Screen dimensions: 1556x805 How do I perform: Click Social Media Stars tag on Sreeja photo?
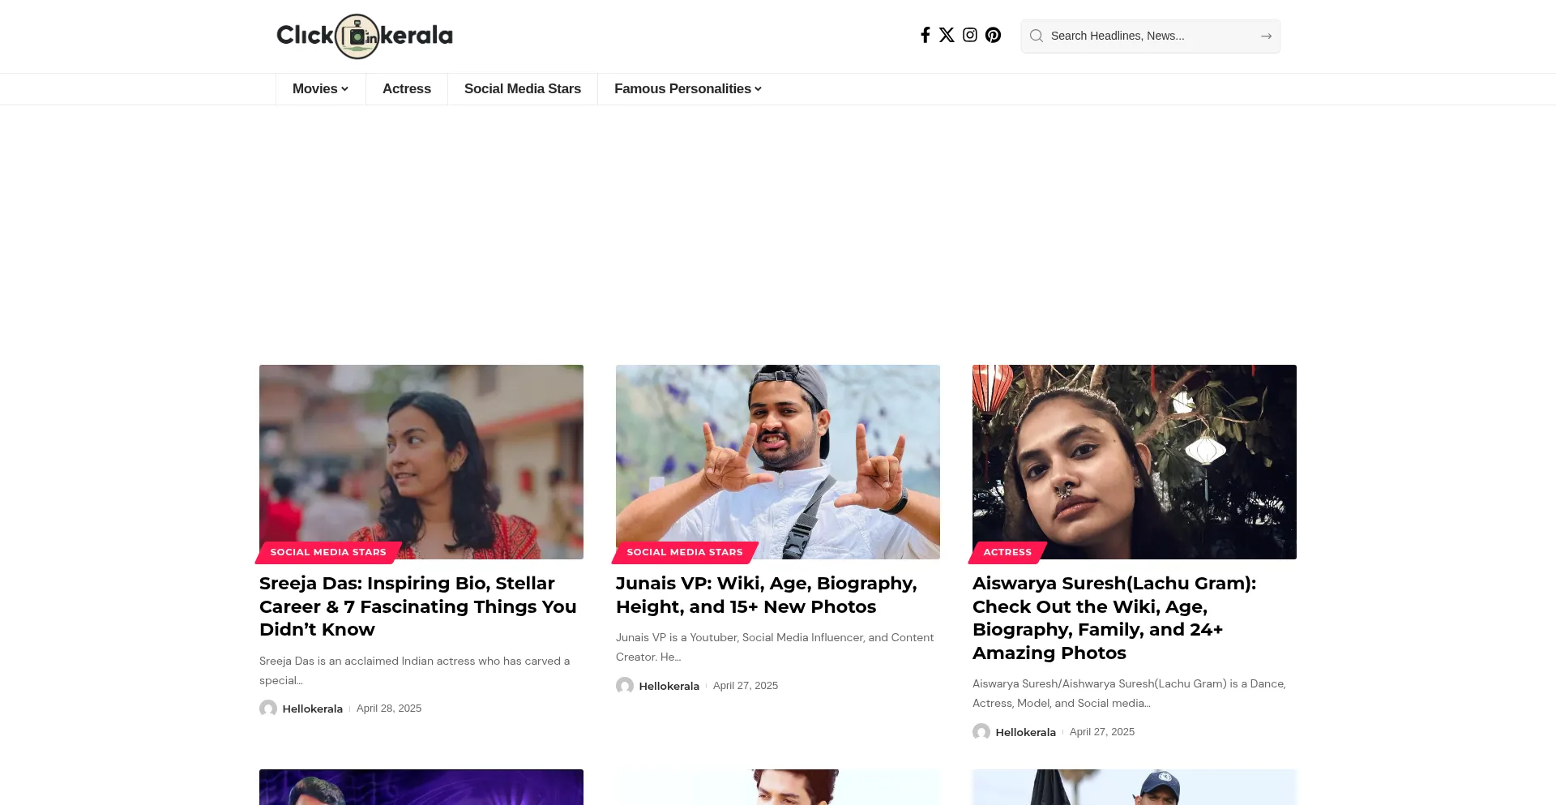(x=328, y=552)
